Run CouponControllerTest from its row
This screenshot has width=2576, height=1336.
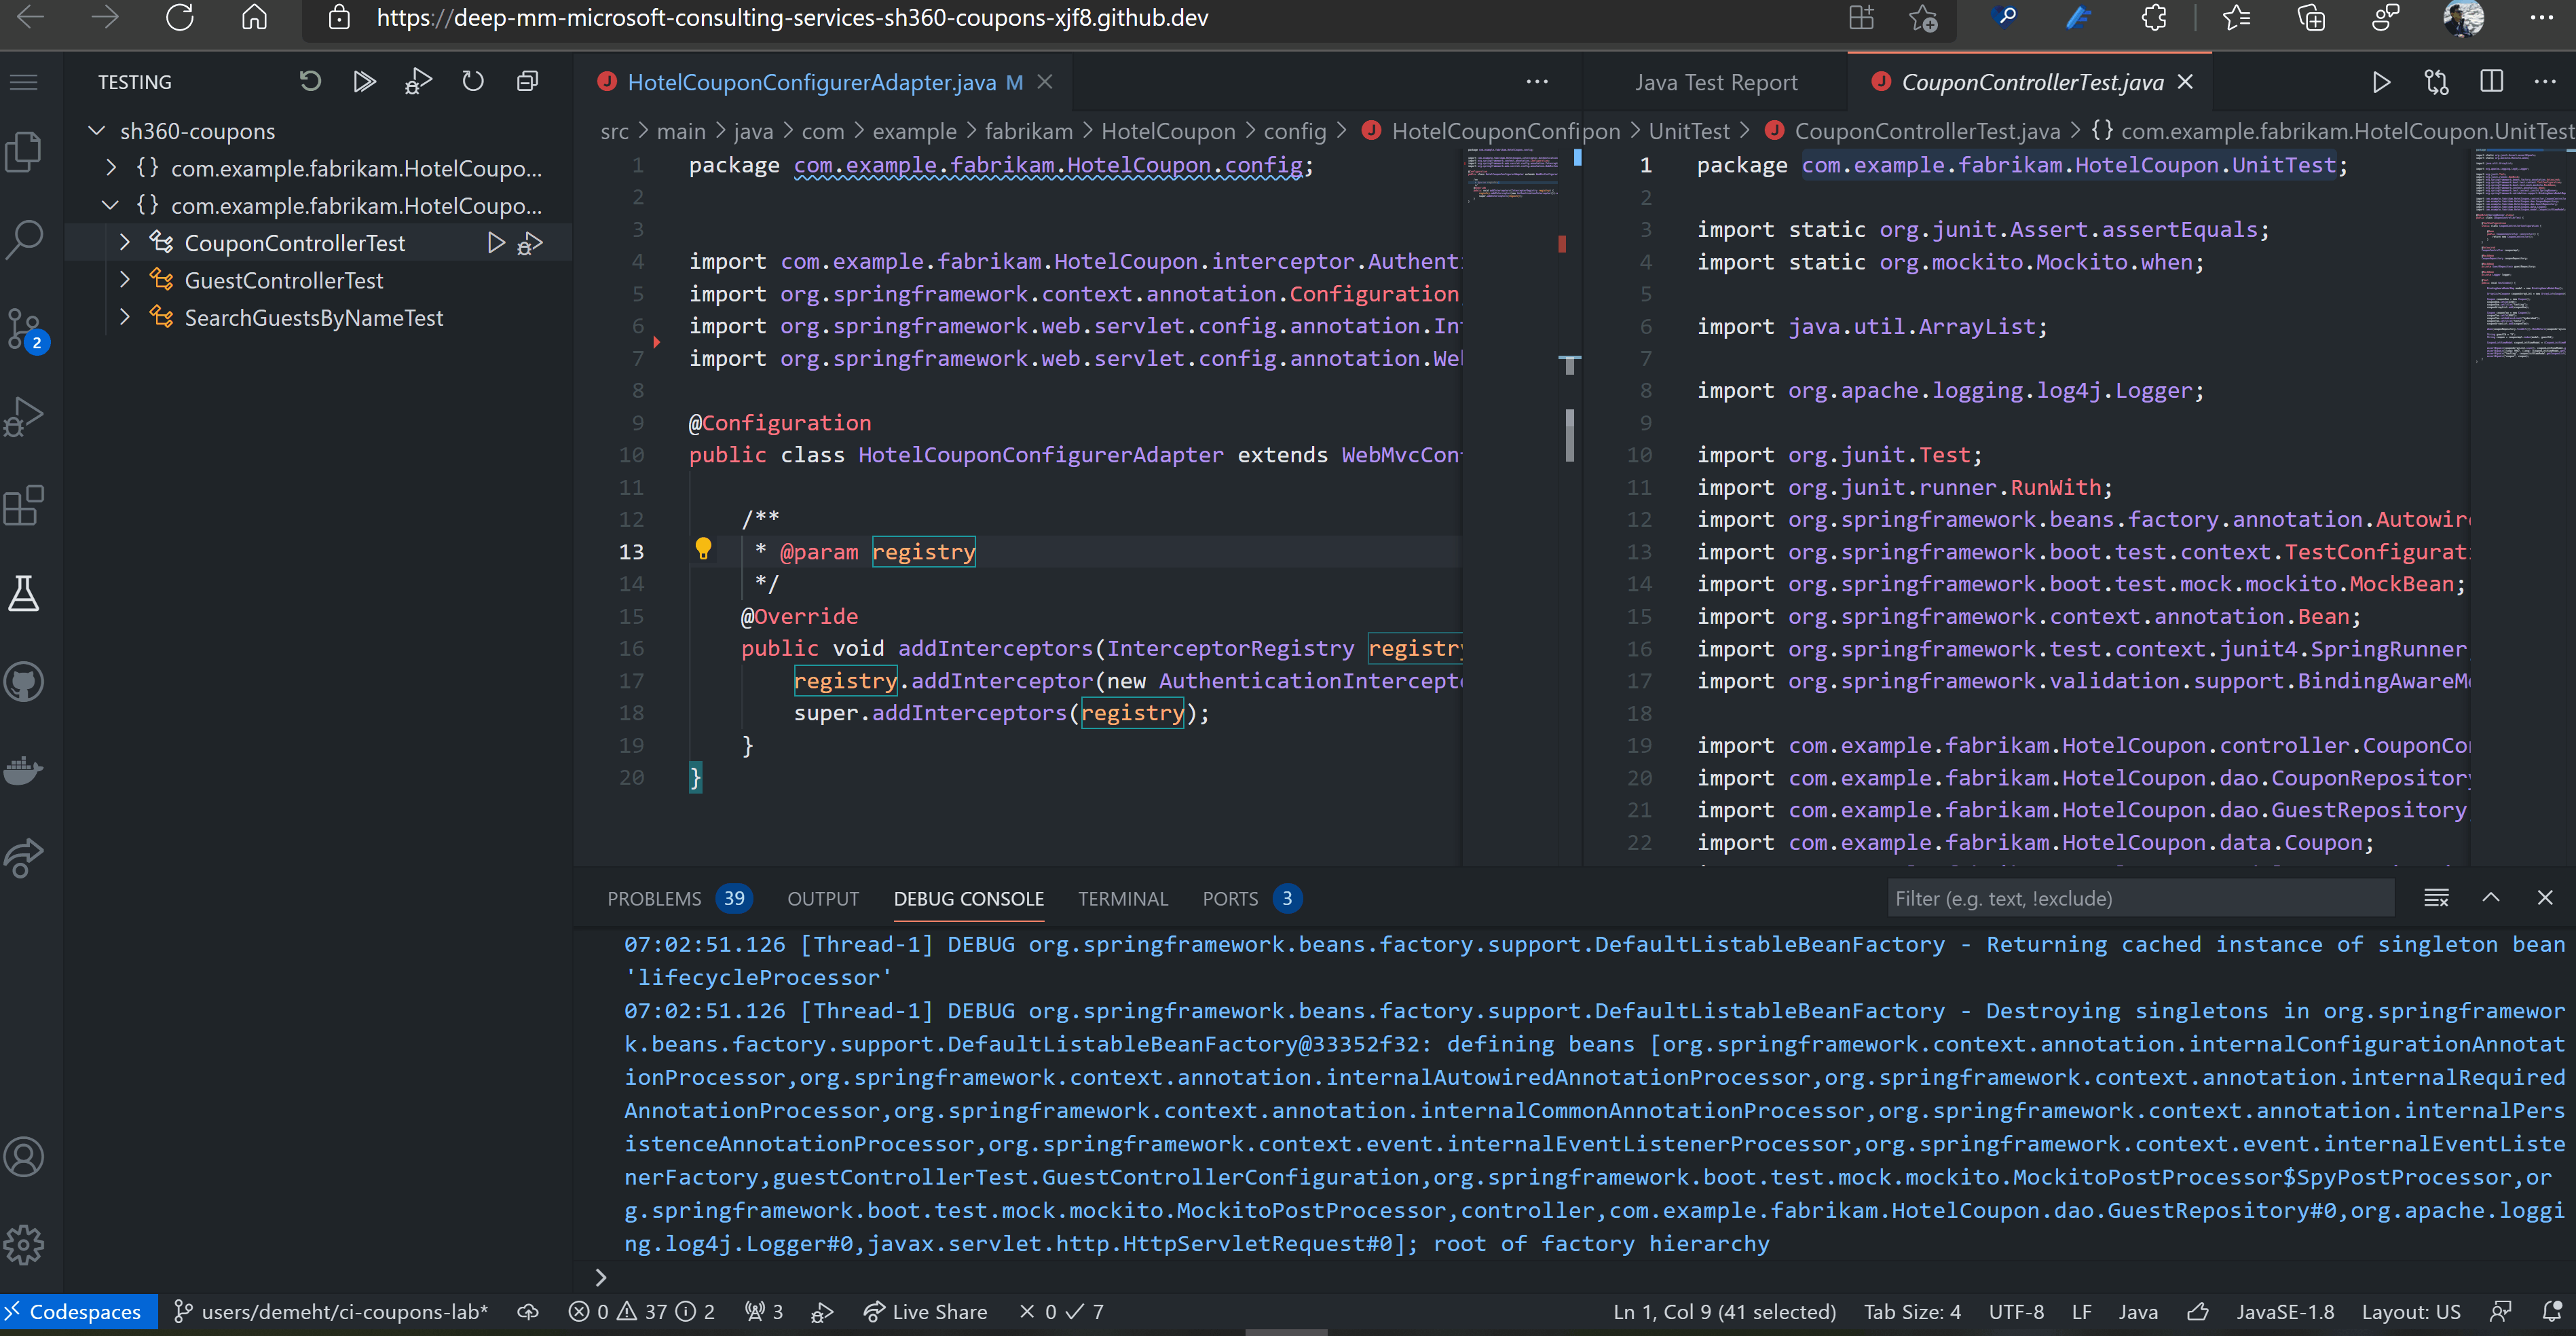(x=495, y=243)
